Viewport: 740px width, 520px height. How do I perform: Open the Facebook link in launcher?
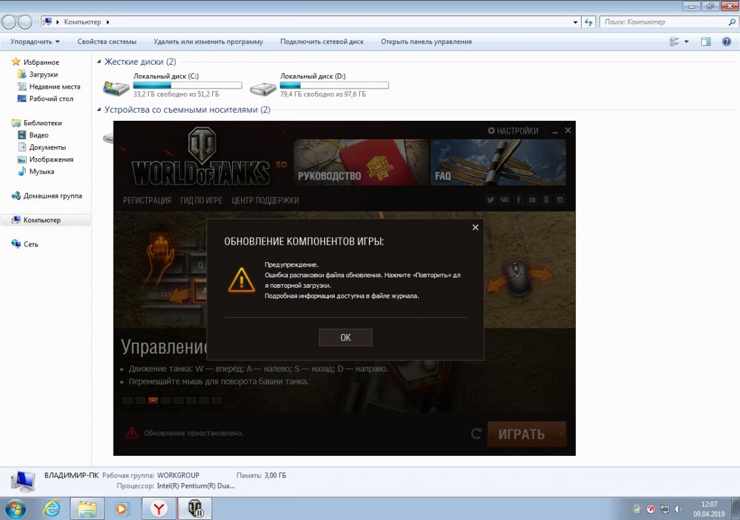click(x=519, y=200)
